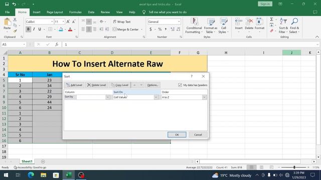
Task: Toggle Underline formatting
Action: point(40,29)
